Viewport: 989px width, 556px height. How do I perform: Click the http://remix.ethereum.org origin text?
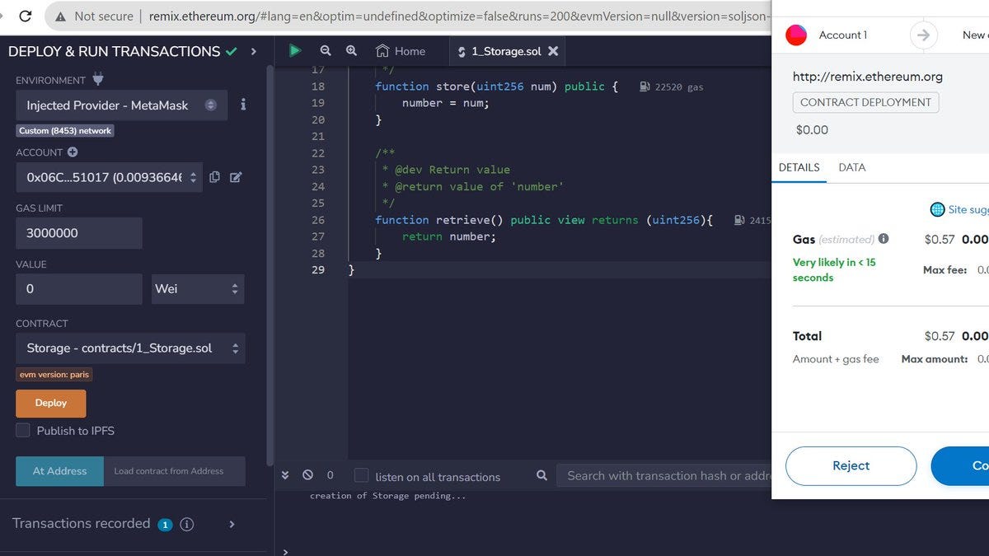click(x=868, y=77)
